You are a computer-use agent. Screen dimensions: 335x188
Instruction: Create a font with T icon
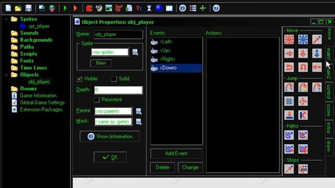click(139, 8)
